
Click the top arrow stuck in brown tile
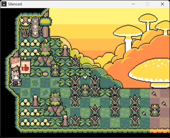154,94
